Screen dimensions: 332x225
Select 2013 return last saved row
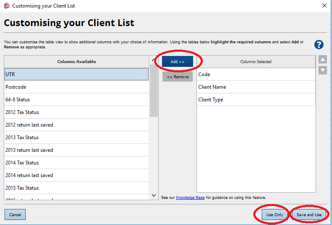[76, 150]
